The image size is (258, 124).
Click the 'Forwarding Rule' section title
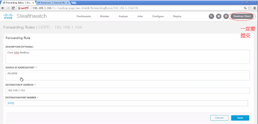18,38
